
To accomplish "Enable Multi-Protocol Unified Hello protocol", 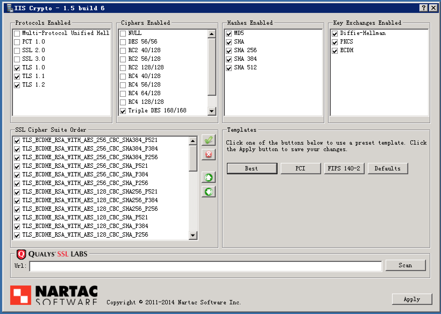I will click(x=17, y=34).
